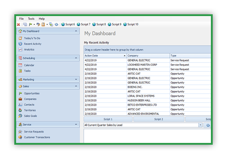This screenshot has height=159, width=227.
Task: Open the dropdown arrow beside the clipboard icon
Action: 47,24
